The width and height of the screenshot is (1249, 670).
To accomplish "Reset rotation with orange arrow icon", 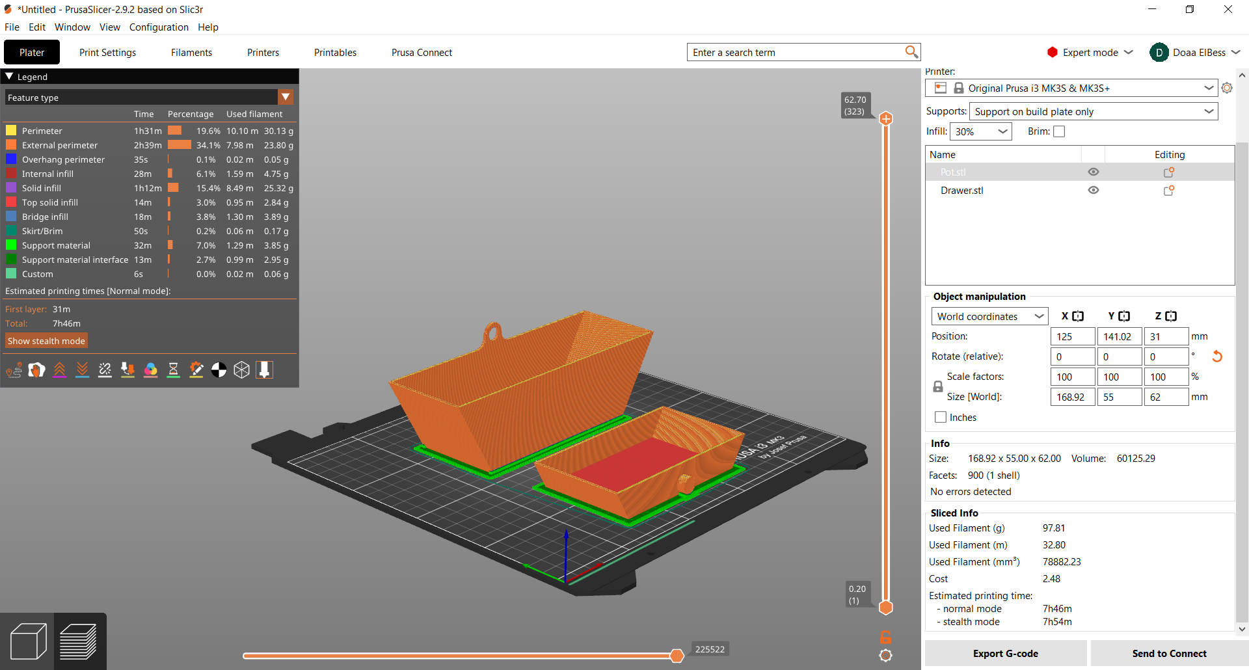I will tap(1217, 356).
